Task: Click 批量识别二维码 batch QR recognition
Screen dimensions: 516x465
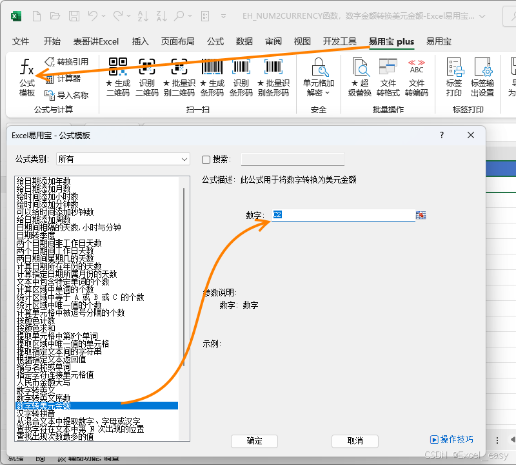Action: 179,77
